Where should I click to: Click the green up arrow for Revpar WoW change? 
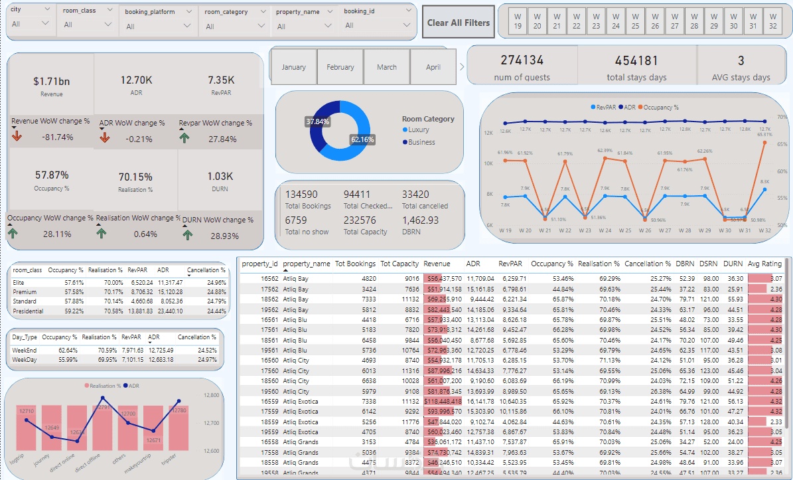(184, 137)
